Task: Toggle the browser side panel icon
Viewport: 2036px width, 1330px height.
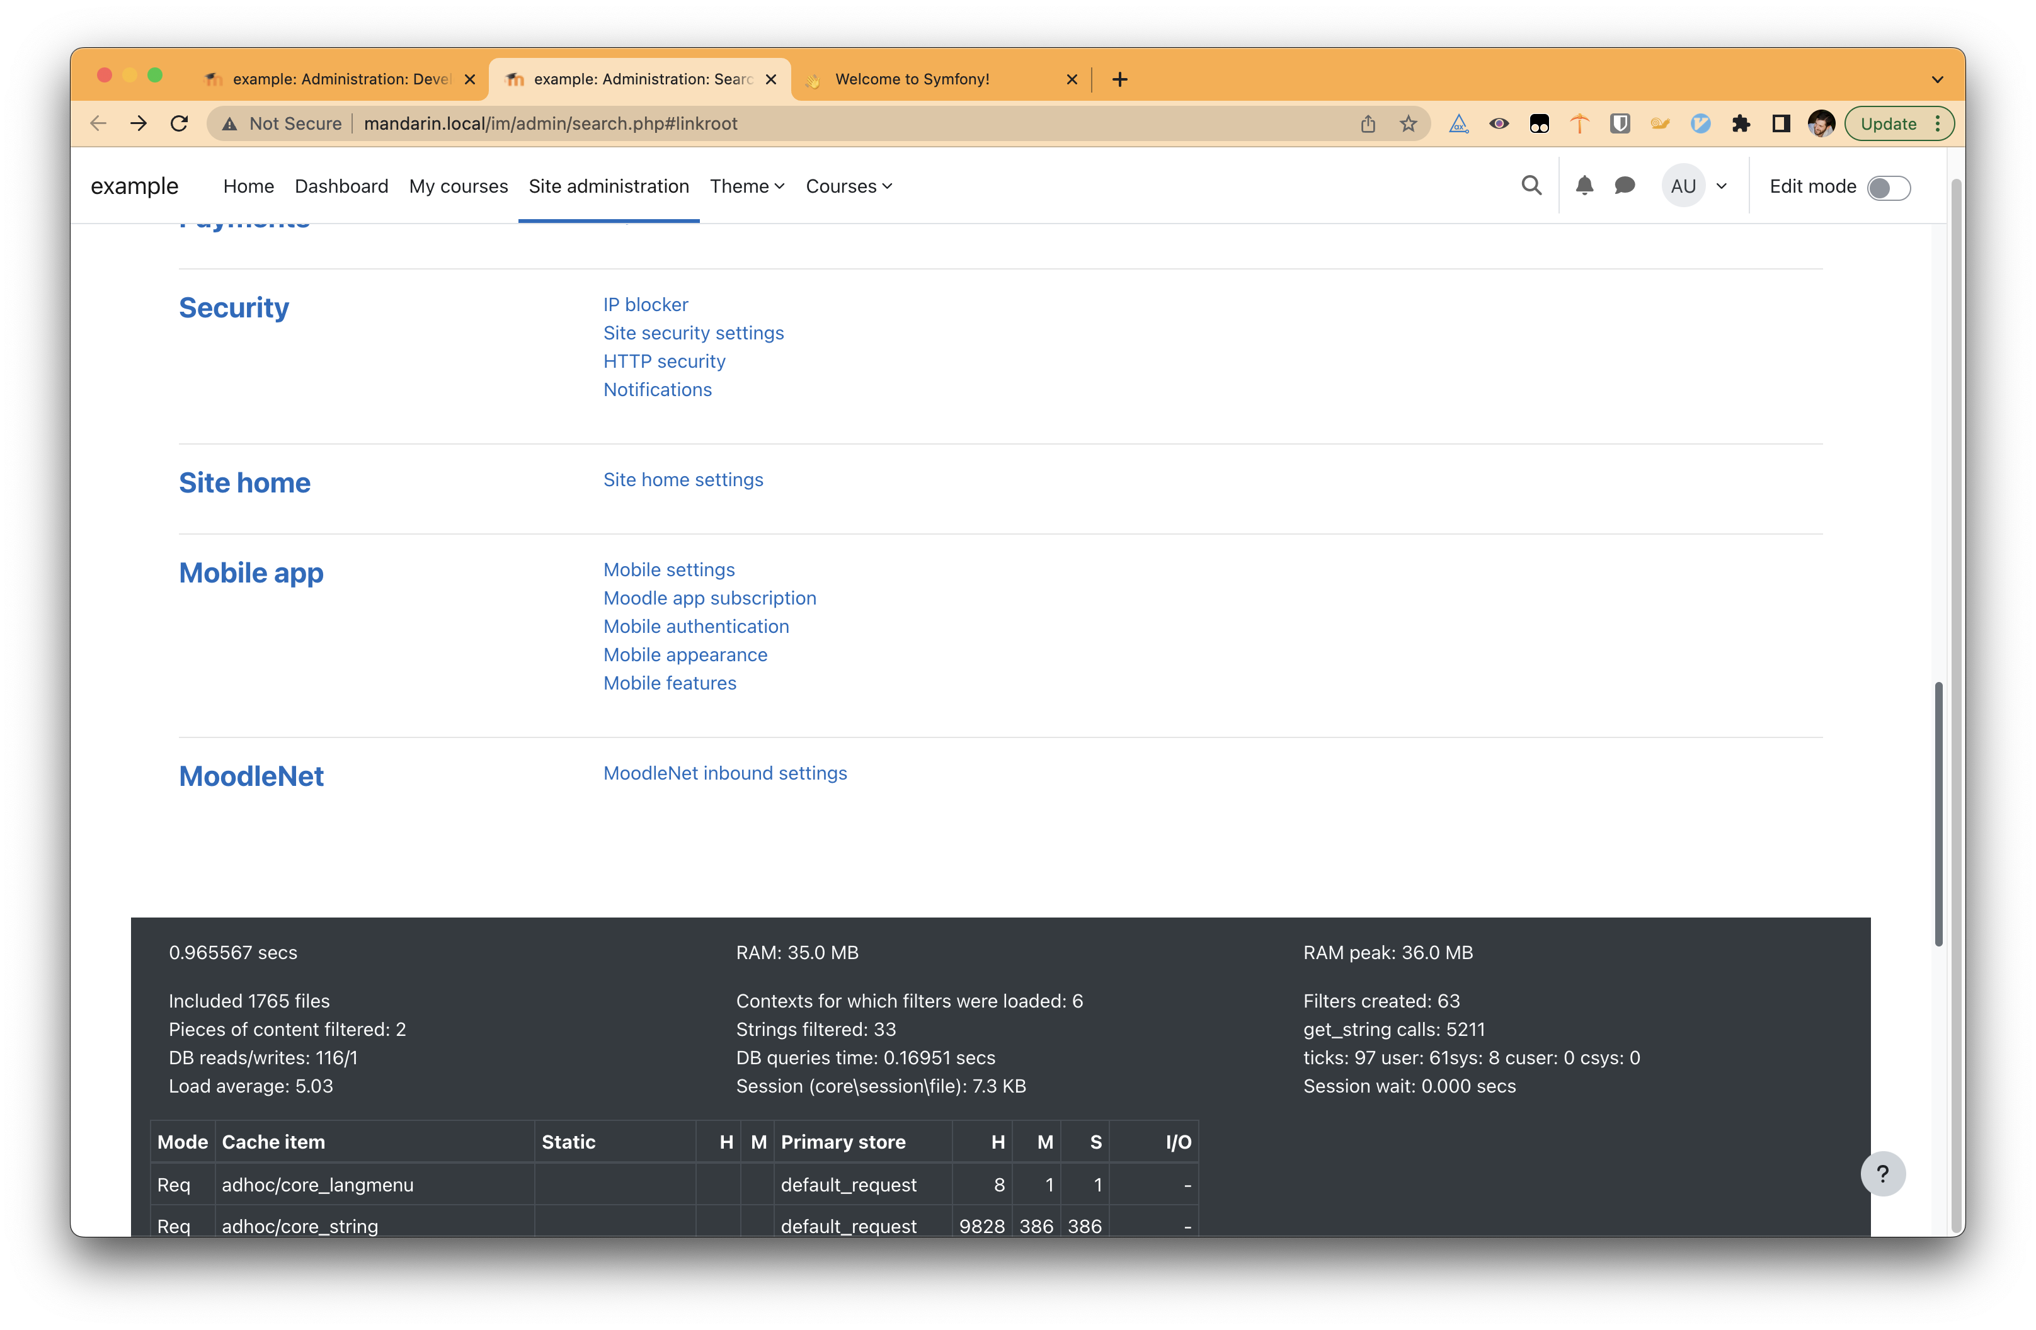Action: coord(1781,124)
